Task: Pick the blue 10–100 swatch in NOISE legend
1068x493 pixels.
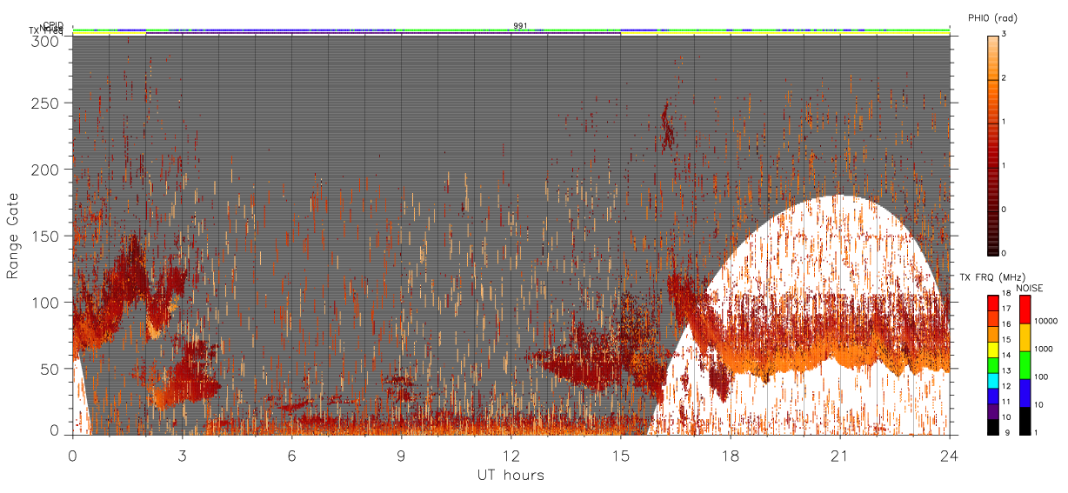Action: 1025,391
